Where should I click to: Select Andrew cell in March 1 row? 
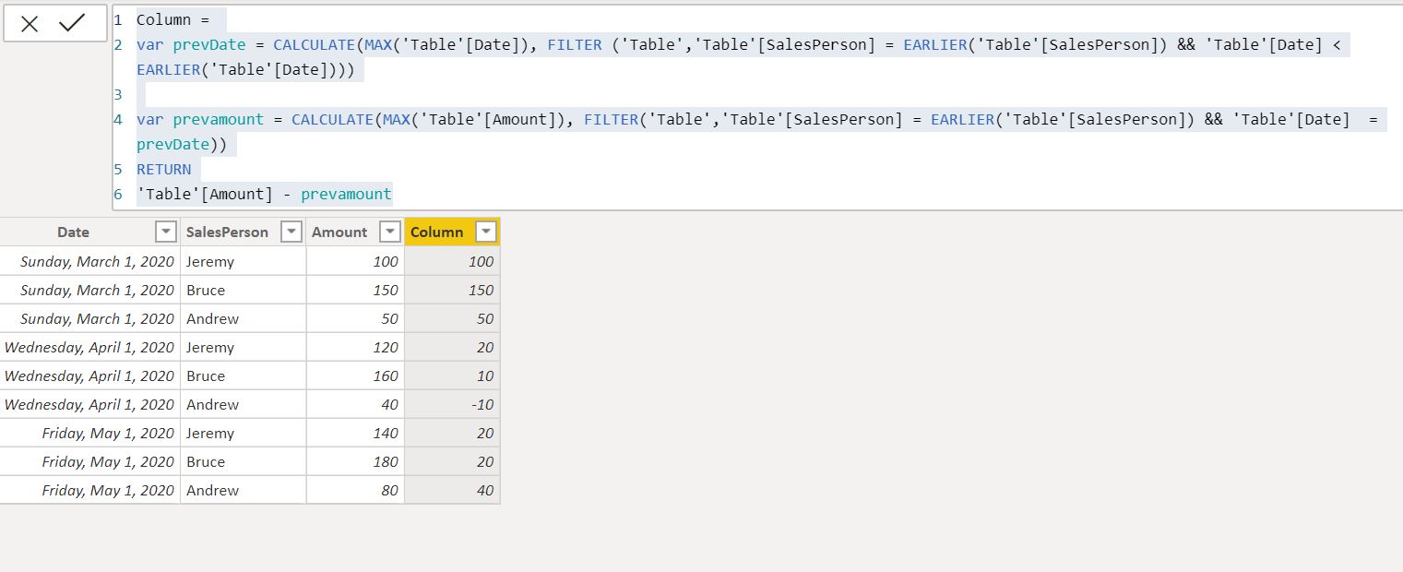click(244, 318)
